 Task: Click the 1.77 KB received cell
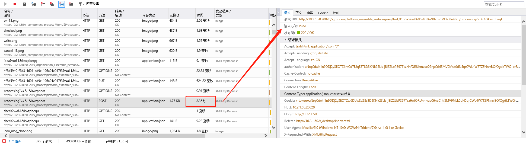[x=174, y=101]
